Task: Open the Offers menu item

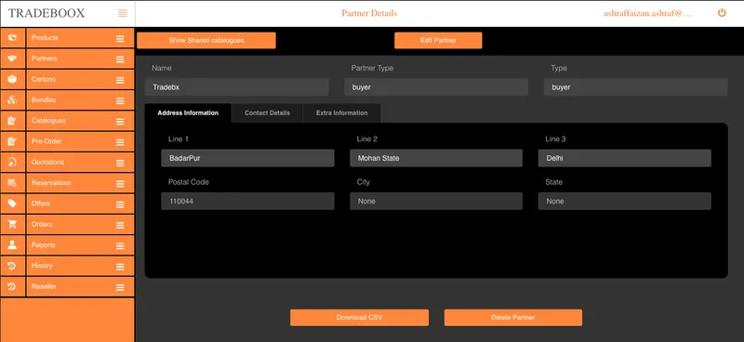Action: click(x=80, y=204)
